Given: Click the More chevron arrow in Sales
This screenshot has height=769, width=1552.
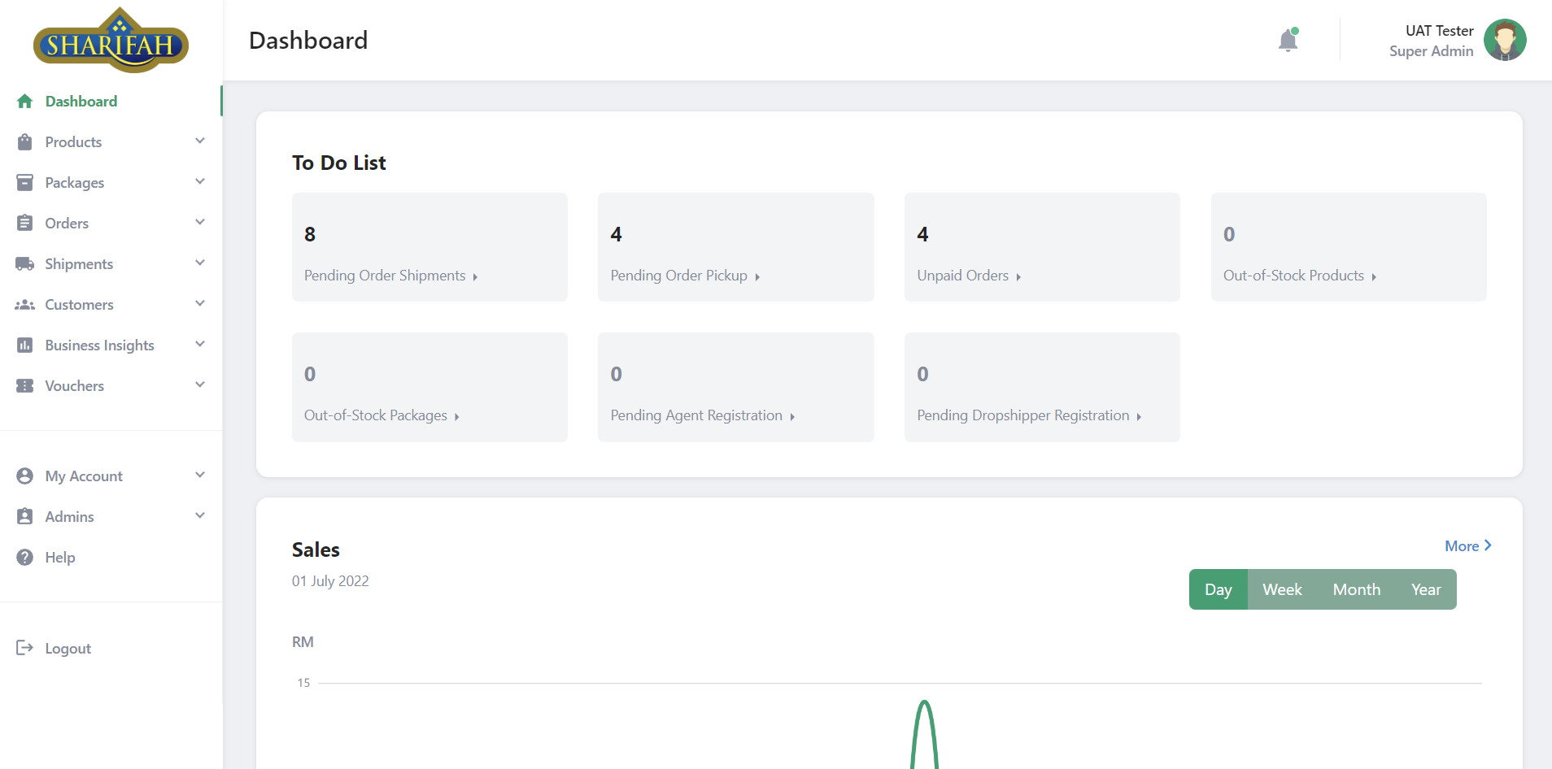Looking at the screenshot, I should tap(1488, 545).
